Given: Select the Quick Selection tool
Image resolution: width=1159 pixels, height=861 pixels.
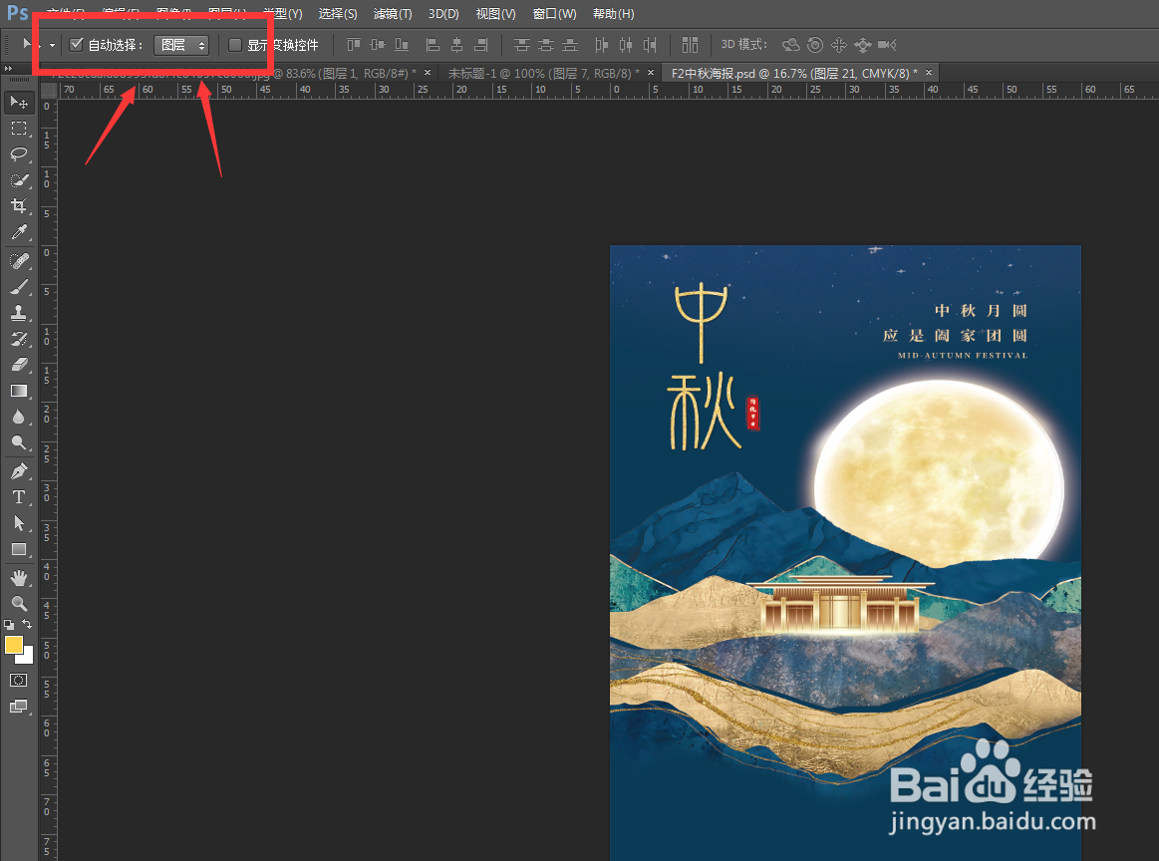Looking at the screenshot, I should [19, 180].
